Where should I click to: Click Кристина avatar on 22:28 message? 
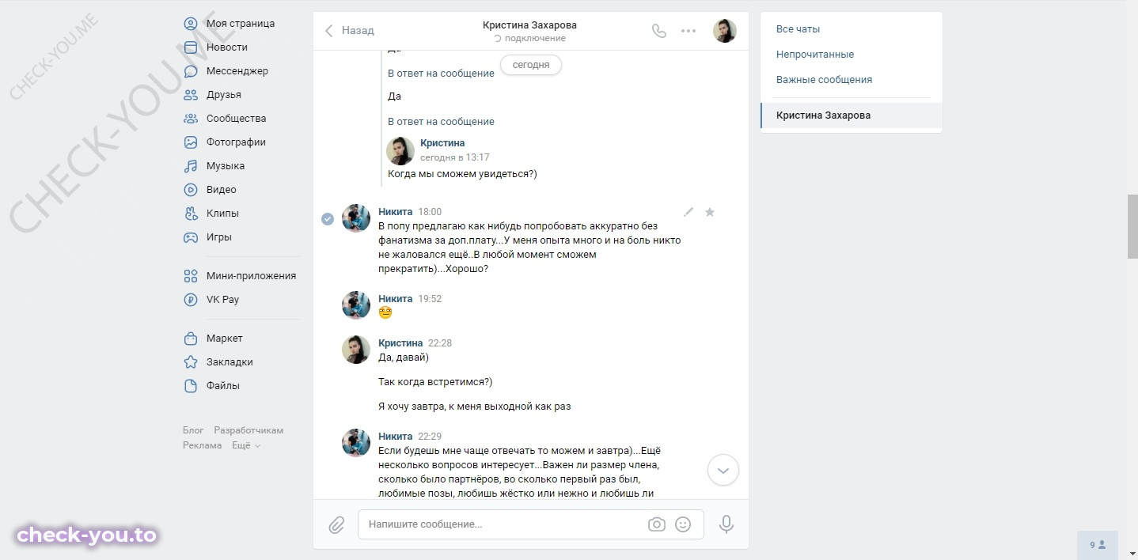click(356, 350)
